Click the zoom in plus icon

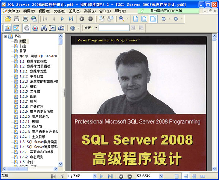pos(176,19)
